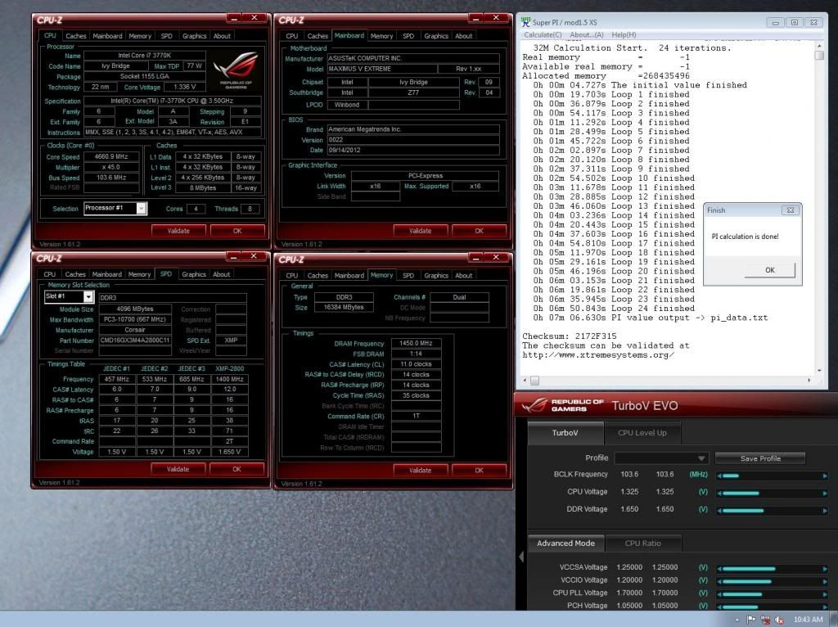838x627 pixels.
Task: Open network status tray icon
Action: pyautogui.click(x=765, y=620)
